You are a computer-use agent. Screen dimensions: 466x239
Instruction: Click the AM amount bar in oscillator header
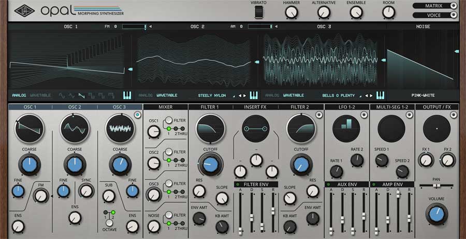coord(260,27)
